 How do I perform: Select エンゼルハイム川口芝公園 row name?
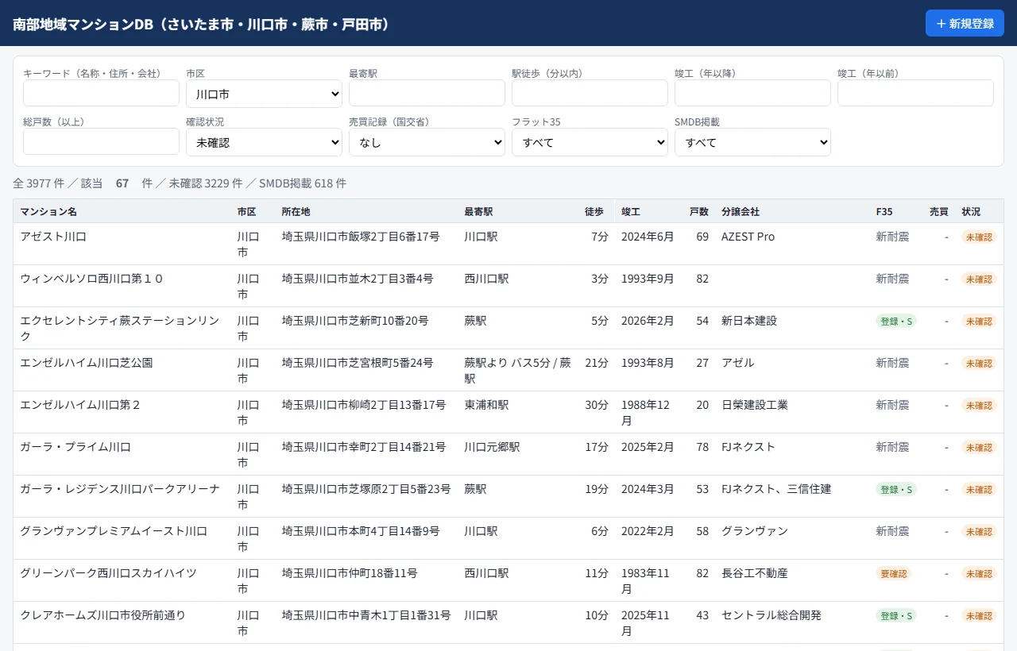[87, 363]
